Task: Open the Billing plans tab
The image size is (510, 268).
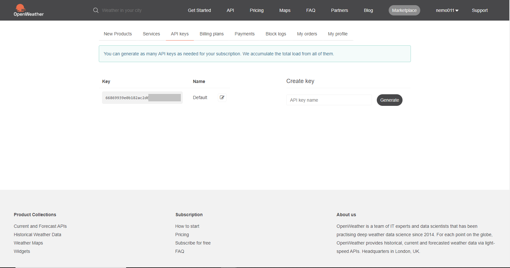Action: 212,34
